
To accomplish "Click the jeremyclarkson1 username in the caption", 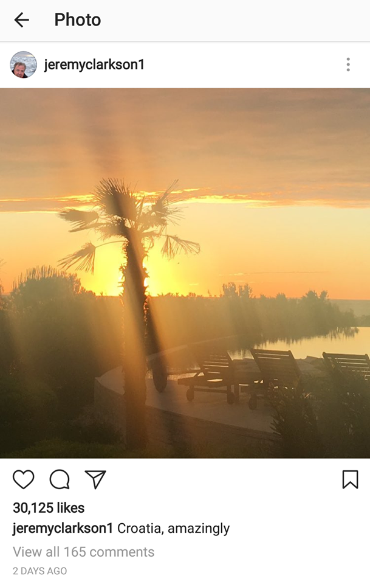I will (x=63, y=528).
